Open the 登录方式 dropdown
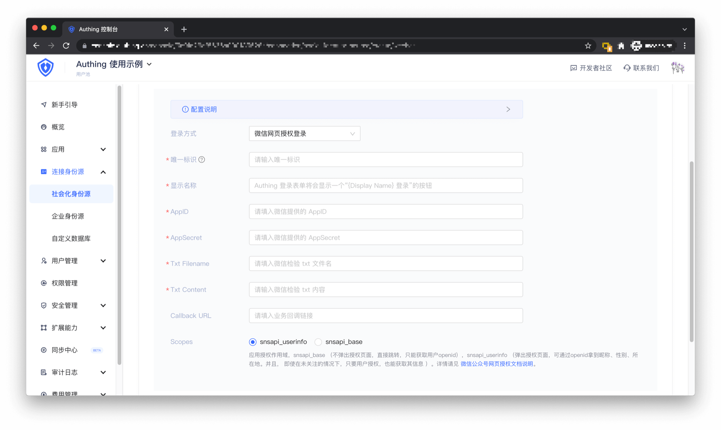Screen dimensions: 721x430 point(304,134)
